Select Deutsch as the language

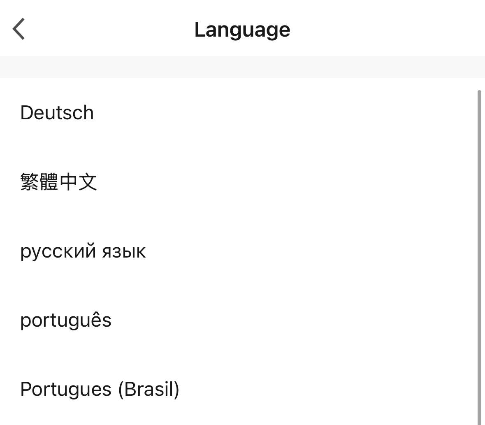point(57,113)
